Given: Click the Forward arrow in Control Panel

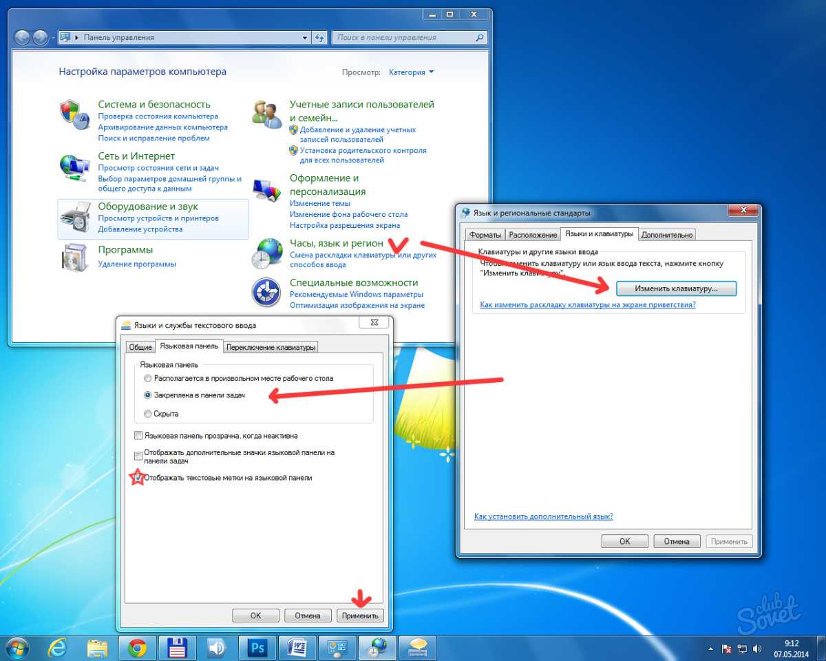Looking at the screenshot, I should 41,38.
